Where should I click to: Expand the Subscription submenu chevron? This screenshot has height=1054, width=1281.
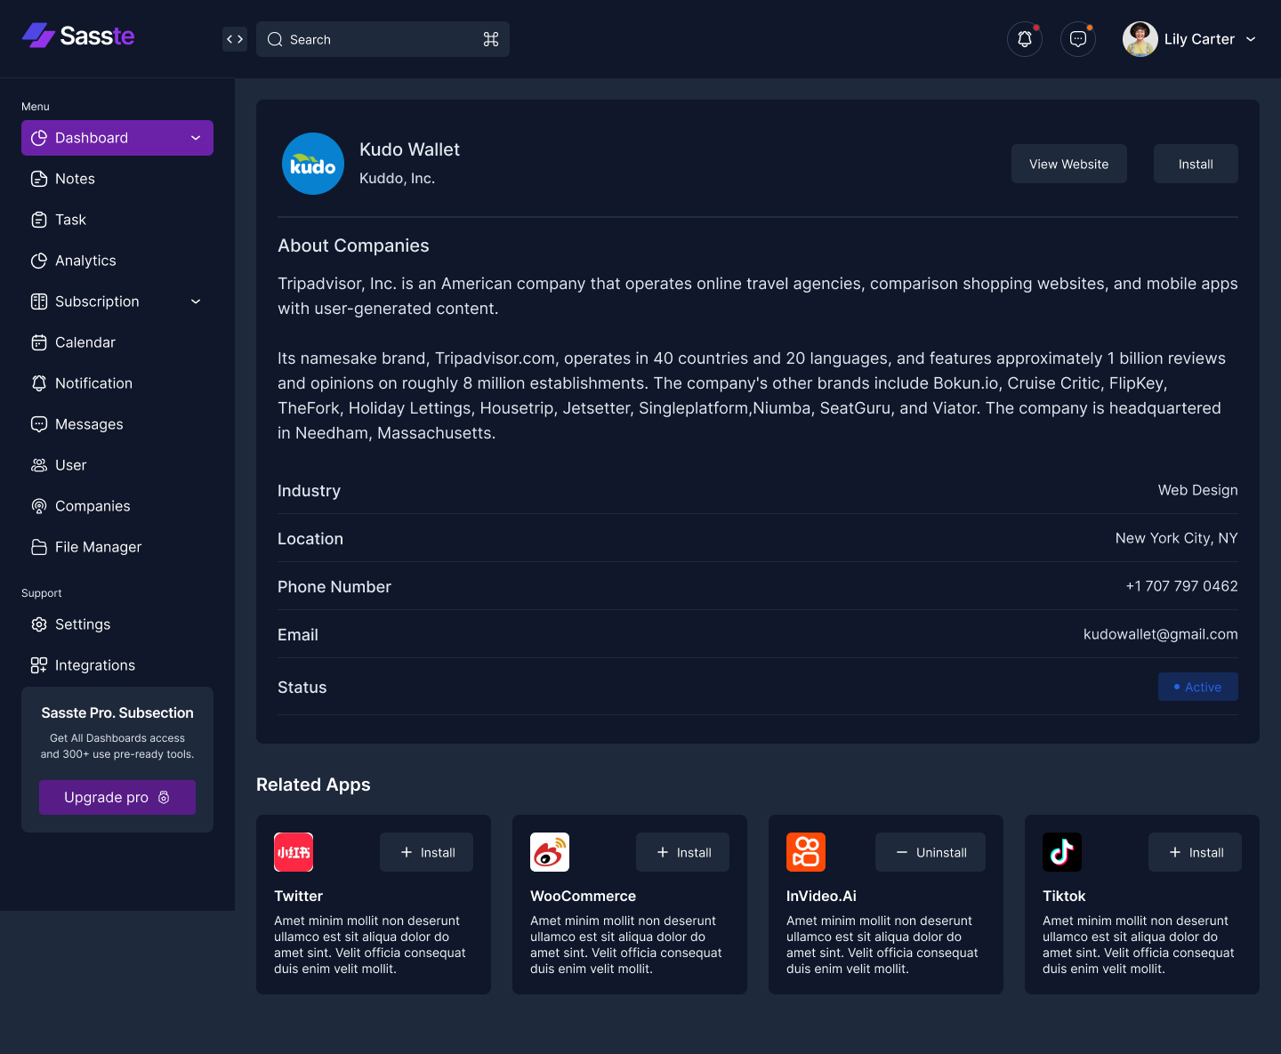tap(196, 302)
